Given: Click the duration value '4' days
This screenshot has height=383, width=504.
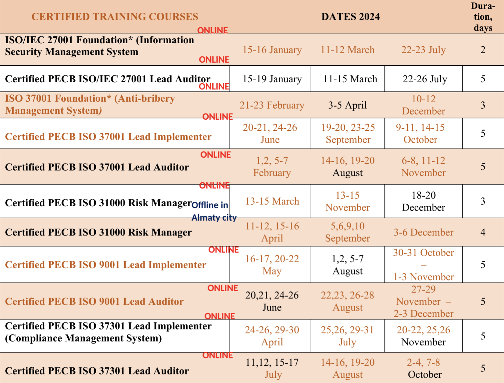Looking at the screenshot, I should coord(483,232).
